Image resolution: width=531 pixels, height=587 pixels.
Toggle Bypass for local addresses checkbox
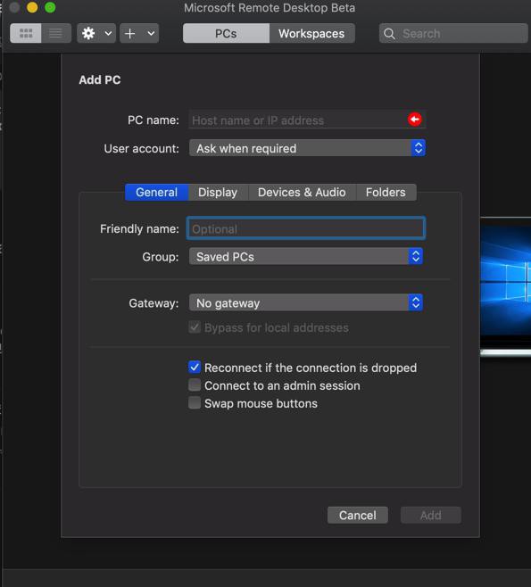click(195, 327)
